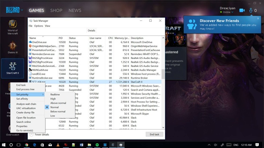The image size is (264, 148).
Task: Open World of Warcraft in Blizzard sidebar
Action: pos(12,27)
